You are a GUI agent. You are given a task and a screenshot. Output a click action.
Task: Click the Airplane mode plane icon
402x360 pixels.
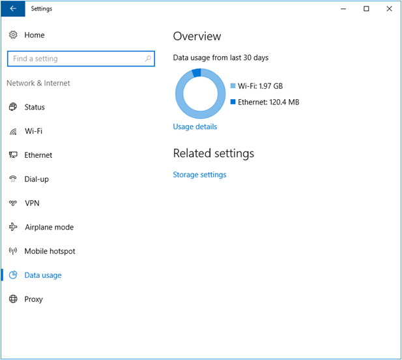pyautogui.click(x=13, y=228)
